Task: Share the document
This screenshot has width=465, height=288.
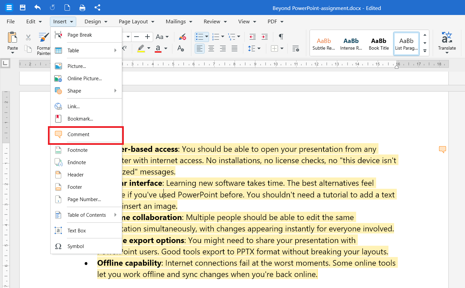Action: click(x=97, y=8)
